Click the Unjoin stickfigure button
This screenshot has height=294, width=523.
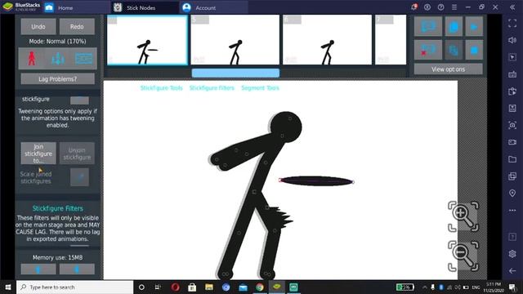[77, 154]
